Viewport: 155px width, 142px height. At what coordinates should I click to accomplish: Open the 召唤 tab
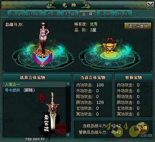105,14
